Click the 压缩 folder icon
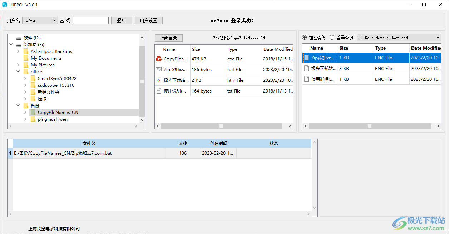Screen dimensions: 449x234 click(x=33, y=99)
